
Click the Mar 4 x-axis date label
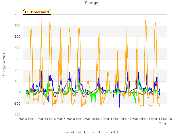click(32, 119)
